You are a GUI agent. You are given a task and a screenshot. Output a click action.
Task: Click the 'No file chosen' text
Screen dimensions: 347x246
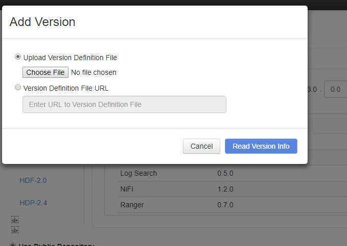click(x=94, y=72)
